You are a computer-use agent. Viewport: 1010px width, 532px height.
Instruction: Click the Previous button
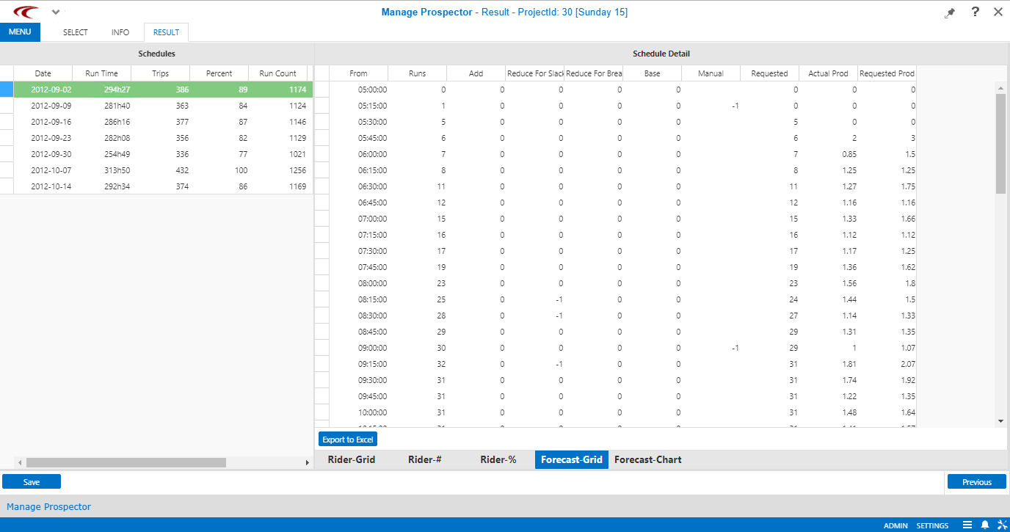(976, 481)
